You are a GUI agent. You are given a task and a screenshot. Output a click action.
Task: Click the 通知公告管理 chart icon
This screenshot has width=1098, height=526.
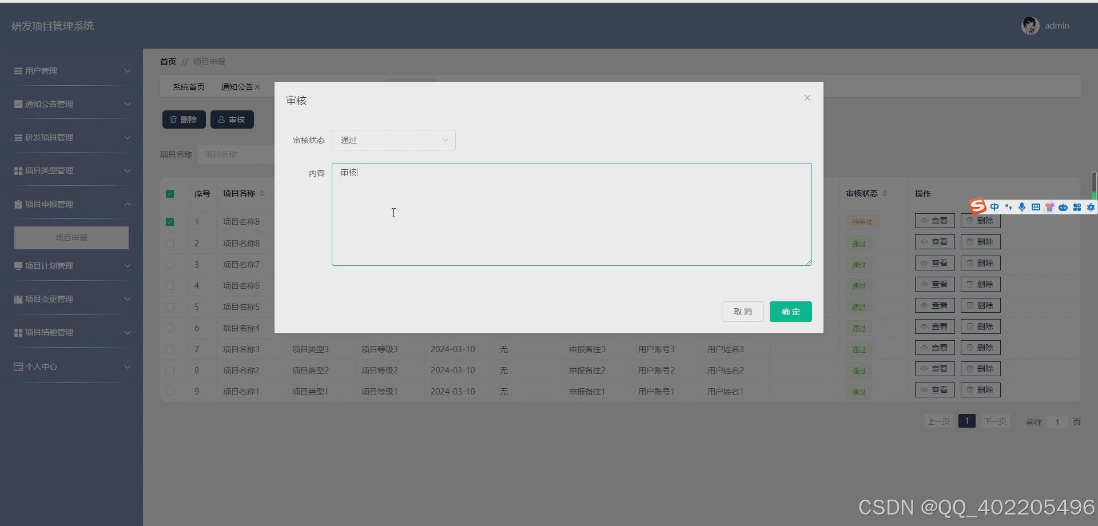[18, 104]
